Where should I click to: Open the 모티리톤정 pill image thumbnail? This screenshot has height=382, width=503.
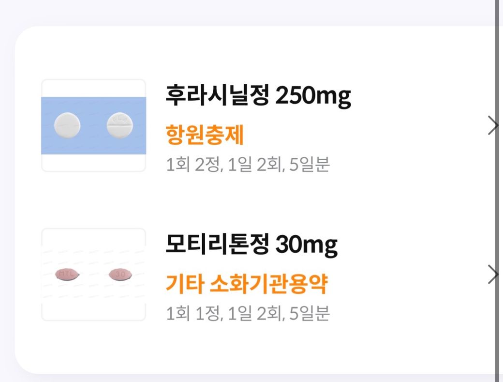click(x=93, y=275)
